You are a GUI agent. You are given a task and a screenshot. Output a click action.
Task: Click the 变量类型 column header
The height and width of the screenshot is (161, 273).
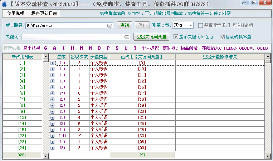click(x=99, y=57)
